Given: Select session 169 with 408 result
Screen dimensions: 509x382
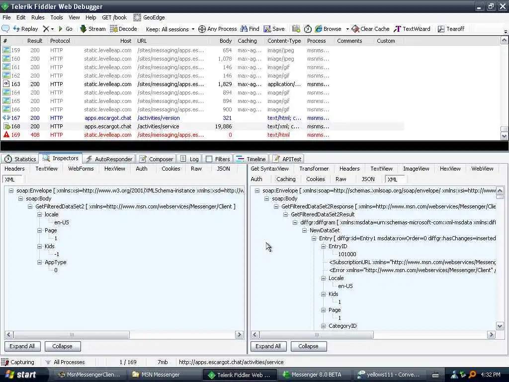Looking at the screenshot, I should [x=203, y=135].
